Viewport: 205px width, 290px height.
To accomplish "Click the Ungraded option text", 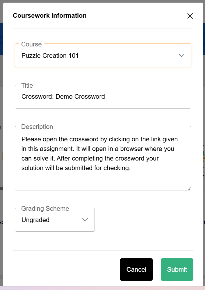I will pyautogui.click(x=35, y=220).
